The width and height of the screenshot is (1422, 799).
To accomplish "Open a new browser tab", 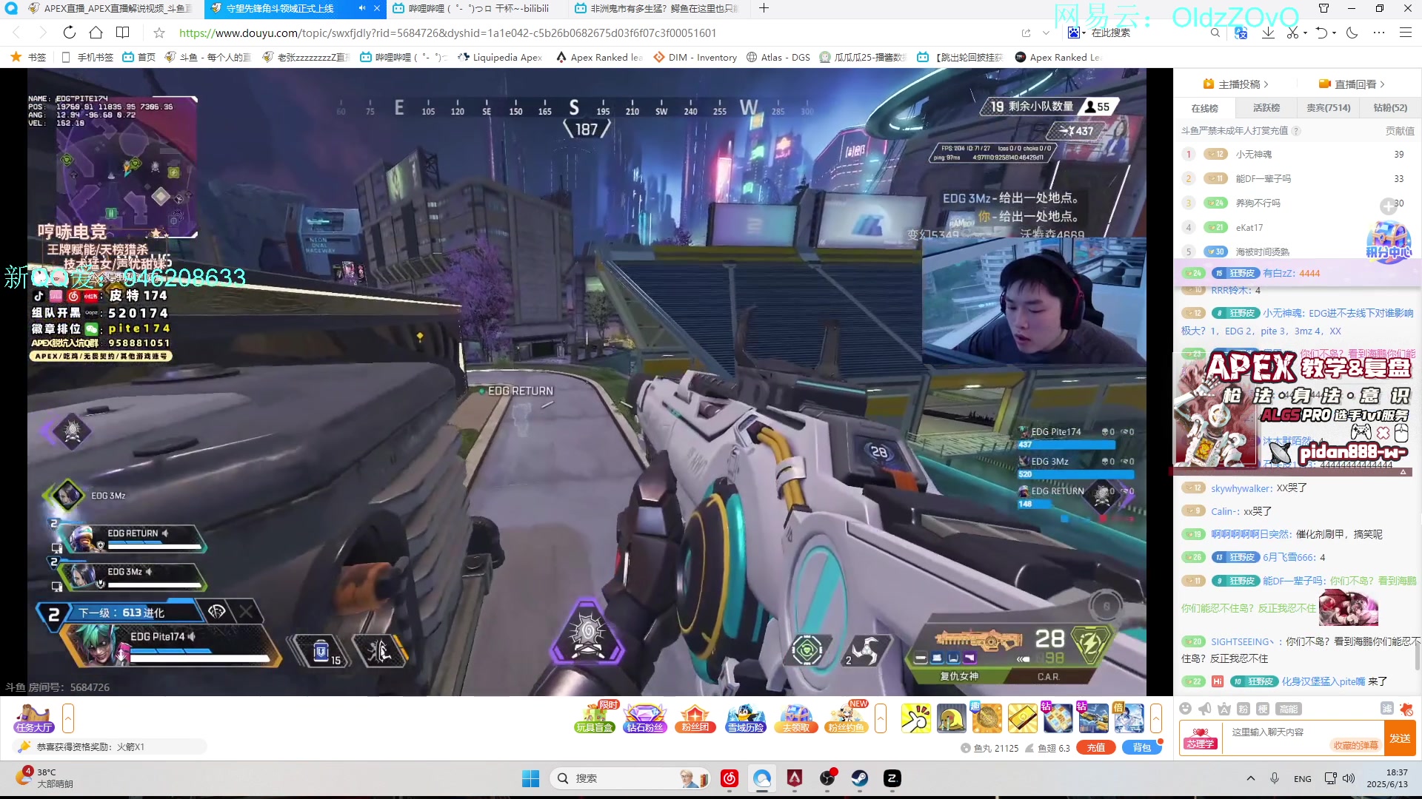I will point(764,8).
